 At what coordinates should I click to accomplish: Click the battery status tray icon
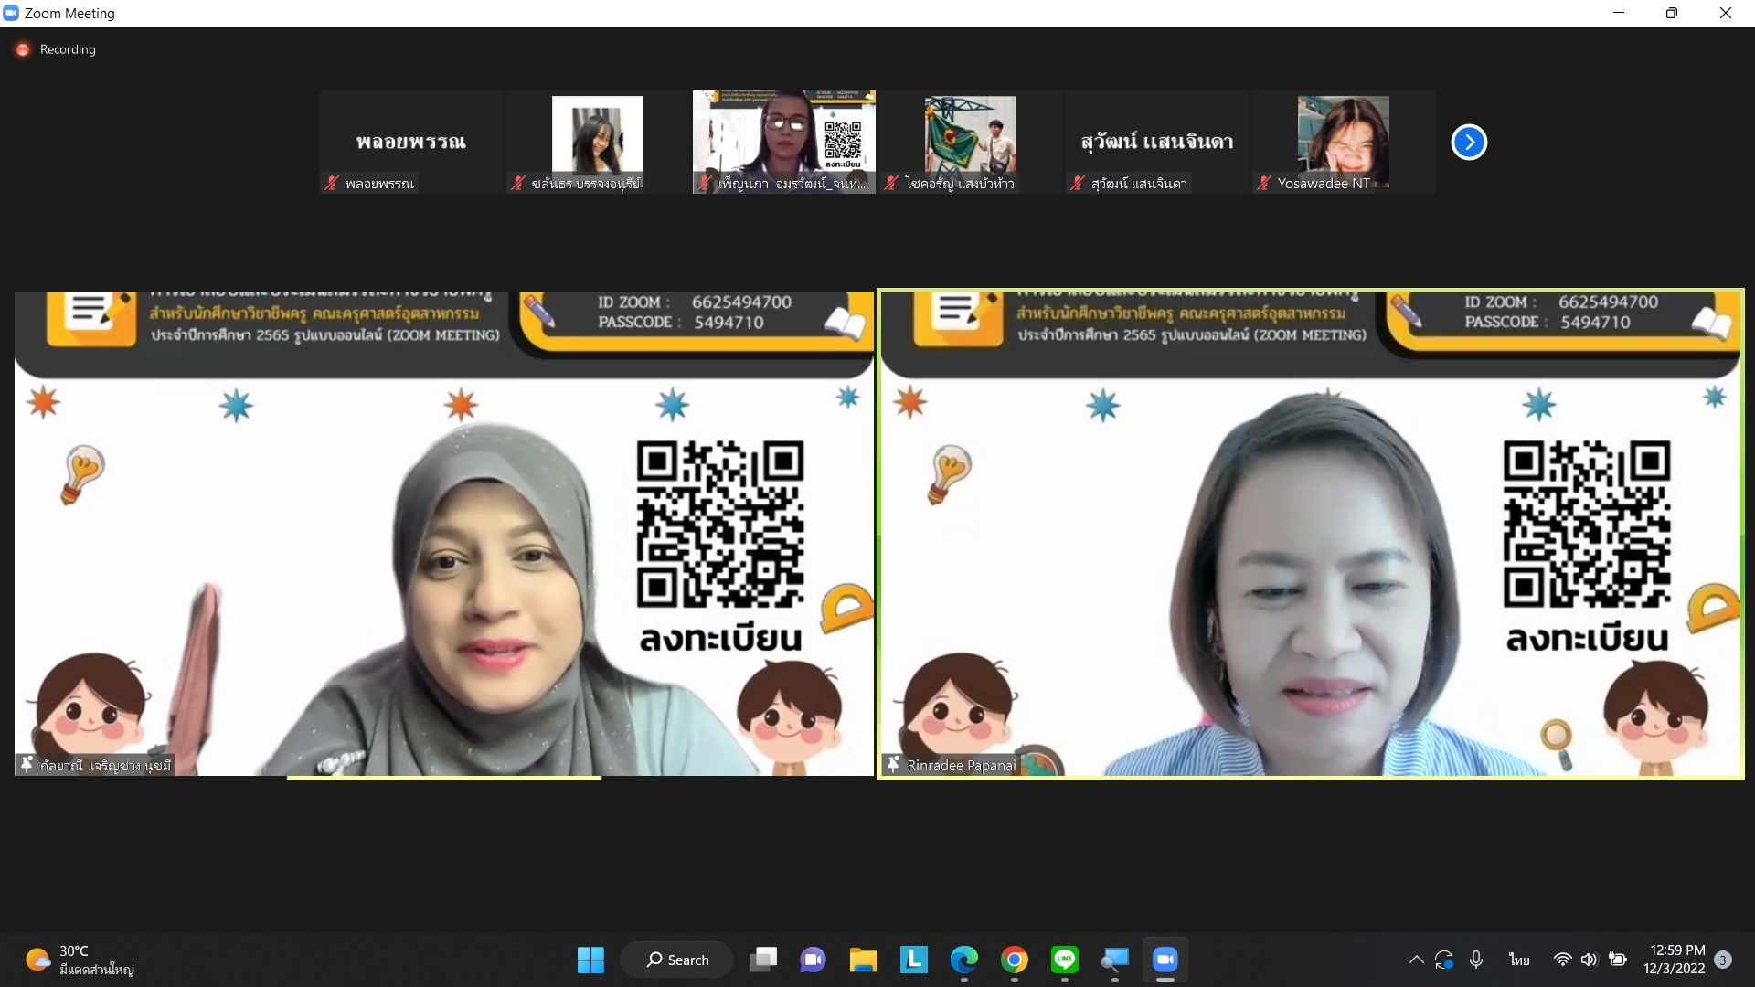(1618, 960)
